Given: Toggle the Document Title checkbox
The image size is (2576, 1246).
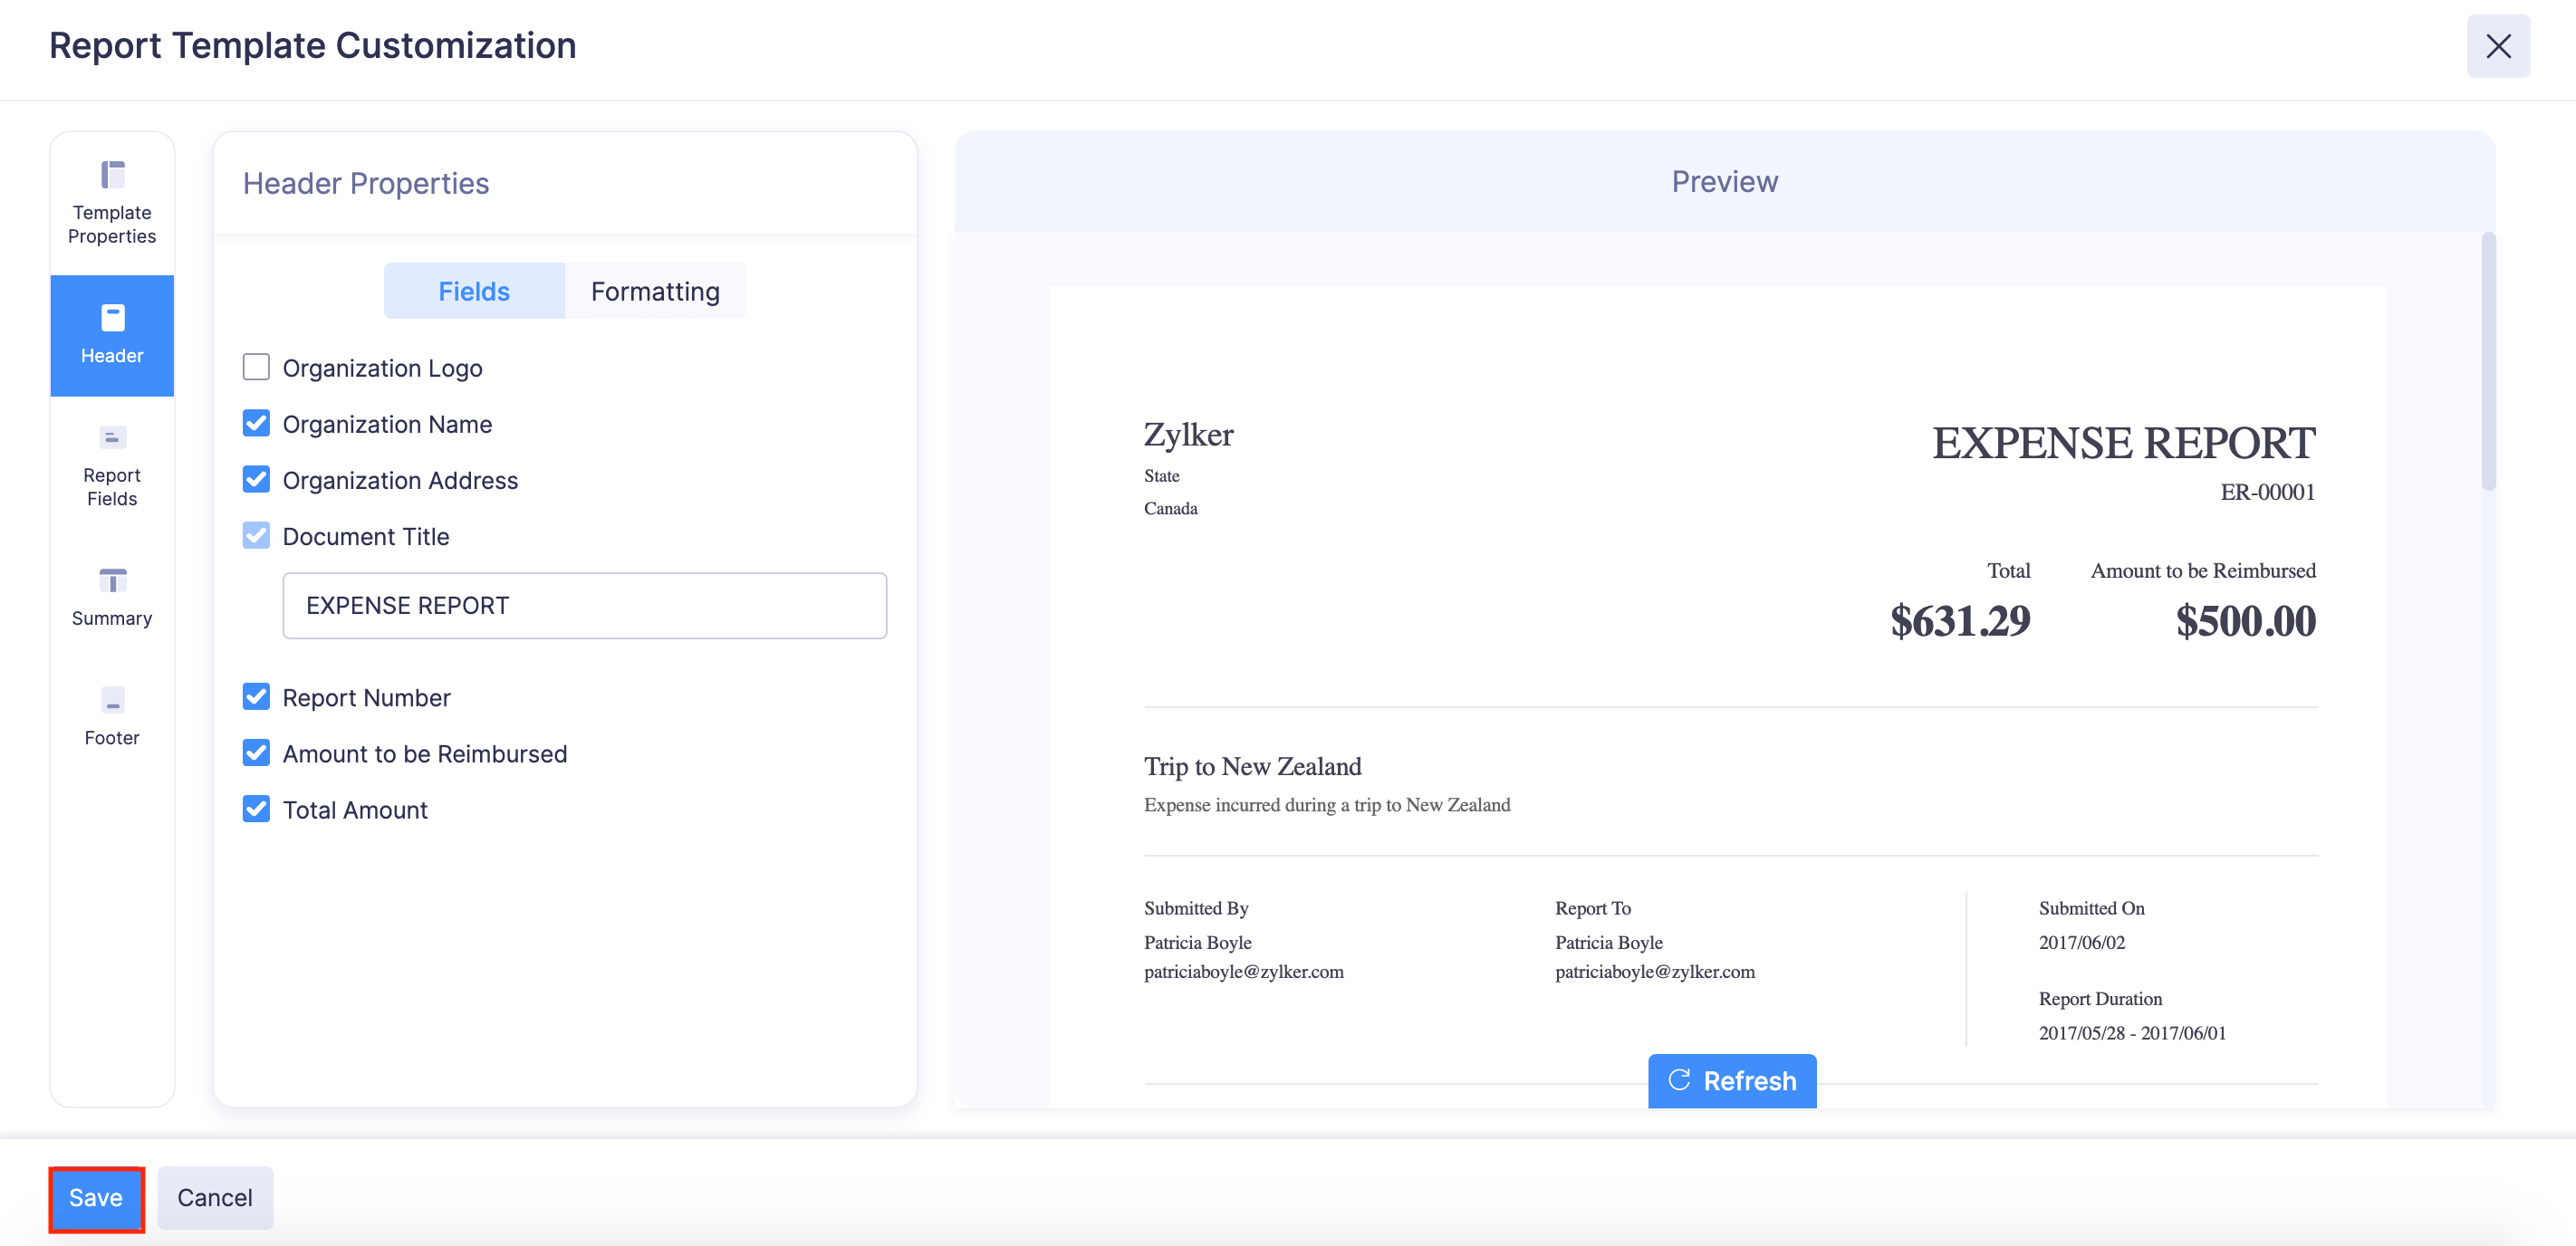Looking at the screenshot, I should pos(256,536).
